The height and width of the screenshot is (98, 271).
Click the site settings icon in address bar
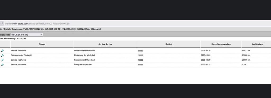pos(2,23)
